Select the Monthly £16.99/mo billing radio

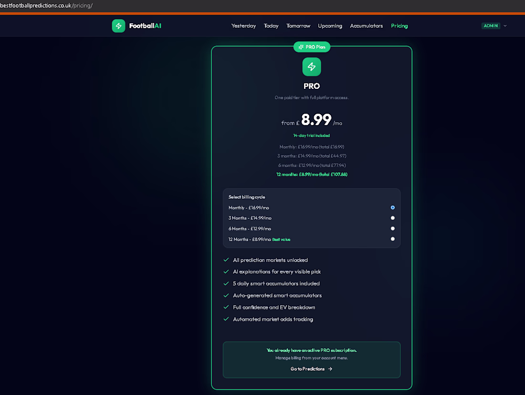tap(393, 208)
